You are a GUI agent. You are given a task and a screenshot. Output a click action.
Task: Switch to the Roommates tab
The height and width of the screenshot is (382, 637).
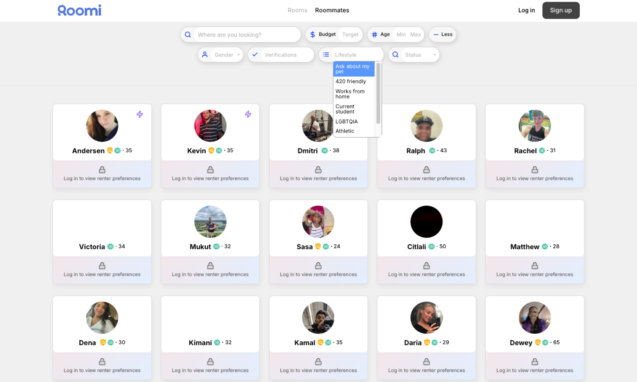pos(332,10)
